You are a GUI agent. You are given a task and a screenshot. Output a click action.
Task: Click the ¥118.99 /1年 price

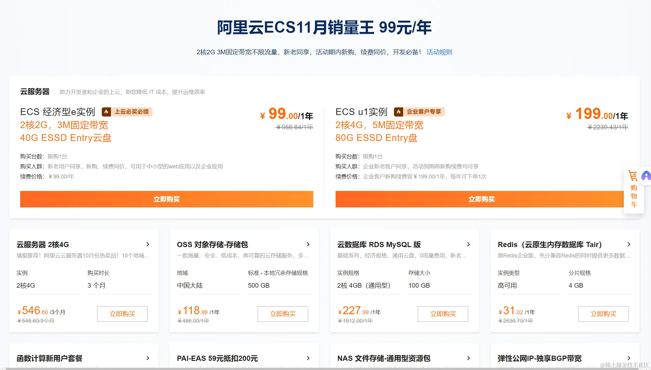(x=199, y=311)
